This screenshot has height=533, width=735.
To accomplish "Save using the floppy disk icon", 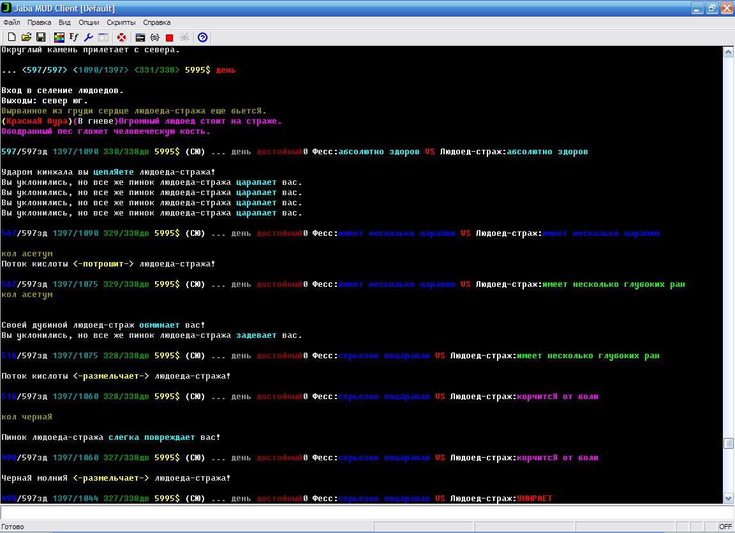I will pos(40,38).
